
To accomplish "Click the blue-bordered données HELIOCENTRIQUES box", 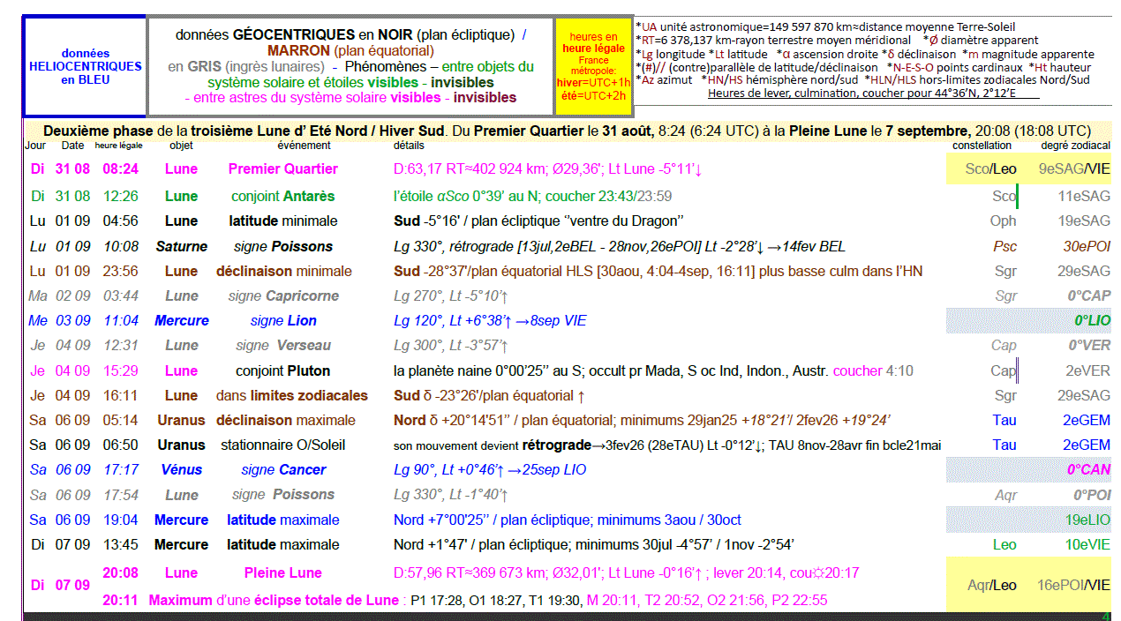I will click(85, 66).
